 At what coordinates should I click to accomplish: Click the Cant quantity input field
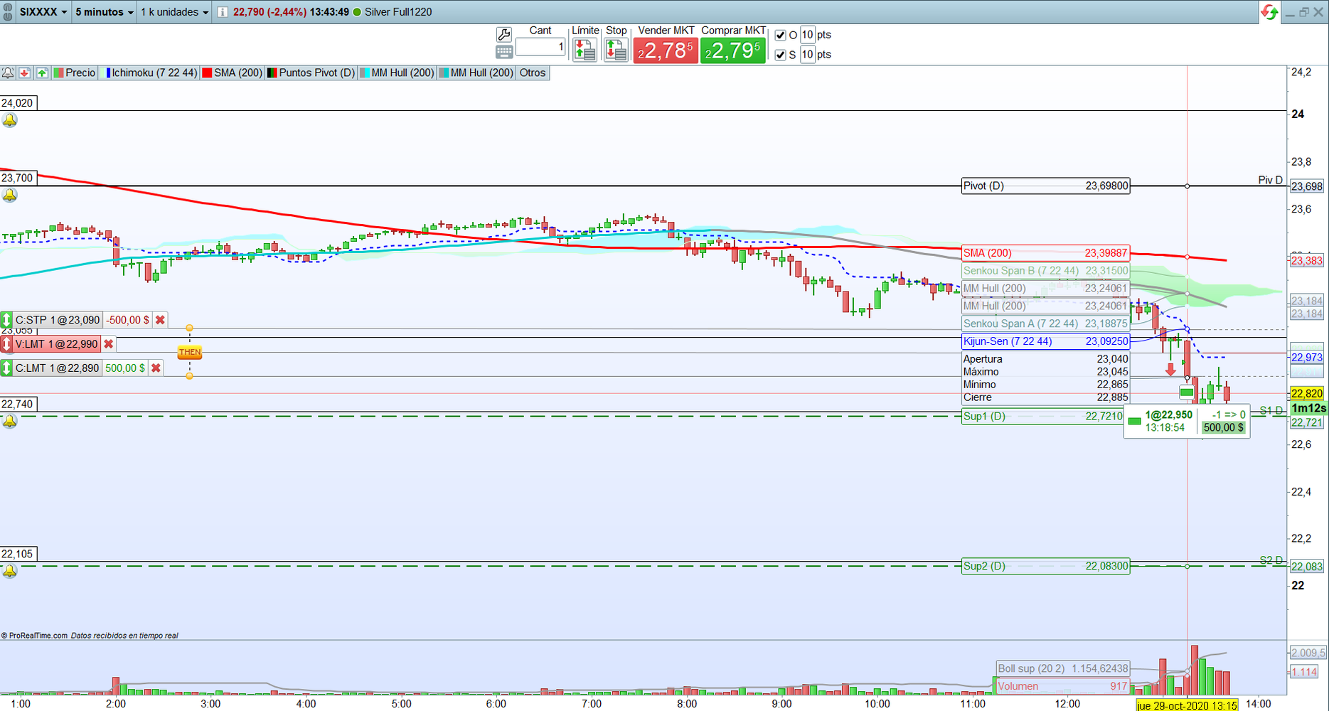540,47
